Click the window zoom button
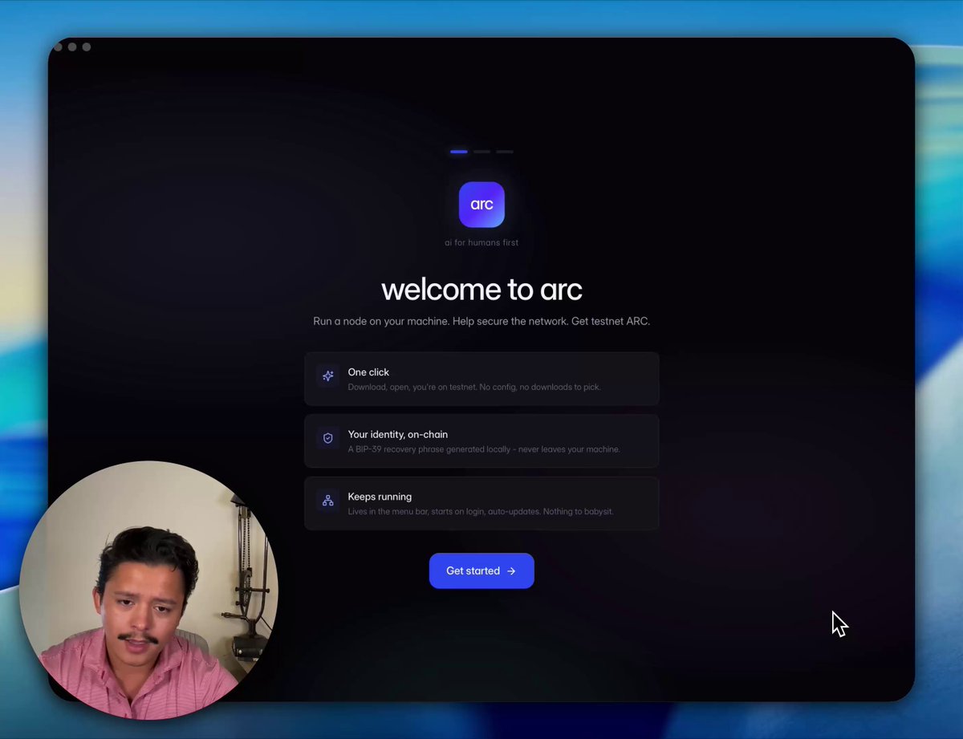Image resolution: width=963 pixels, height=739 pixels. tap(87, 47)
